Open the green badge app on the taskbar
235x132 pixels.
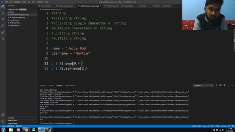pos(33,130)
